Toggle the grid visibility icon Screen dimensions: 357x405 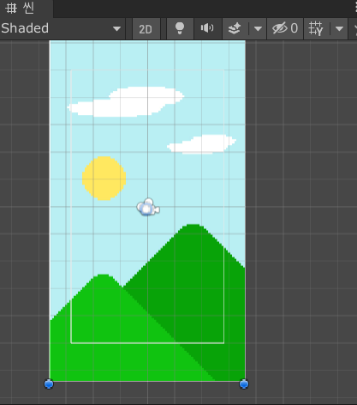(x=316, y=28)
